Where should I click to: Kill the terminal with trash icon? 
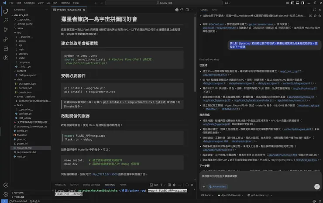(x=174, y=185)
